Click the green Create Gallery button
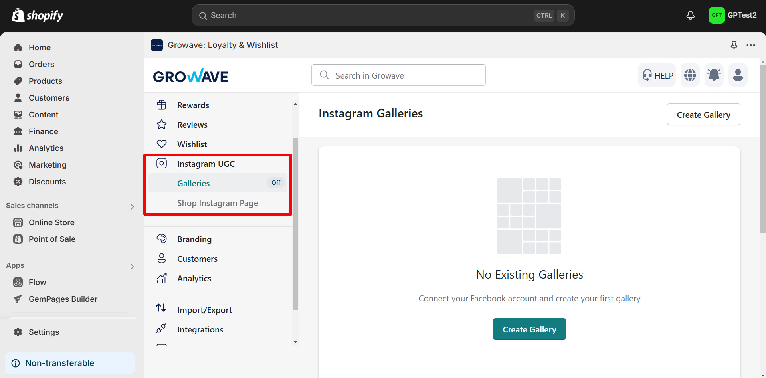 pyautogui.click(x=529, y=329)
